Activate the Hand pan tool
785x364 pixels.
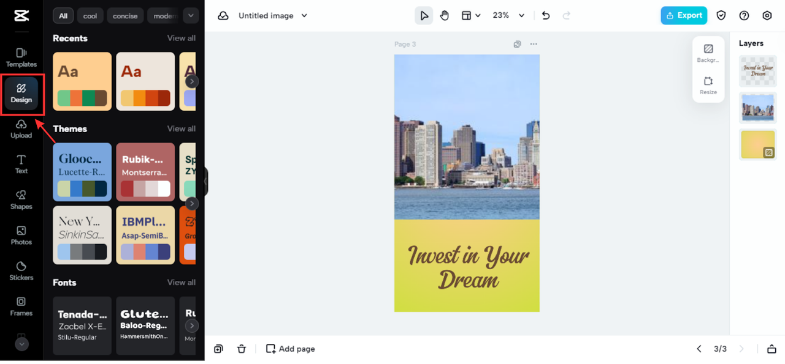click(x=445, y=16)
